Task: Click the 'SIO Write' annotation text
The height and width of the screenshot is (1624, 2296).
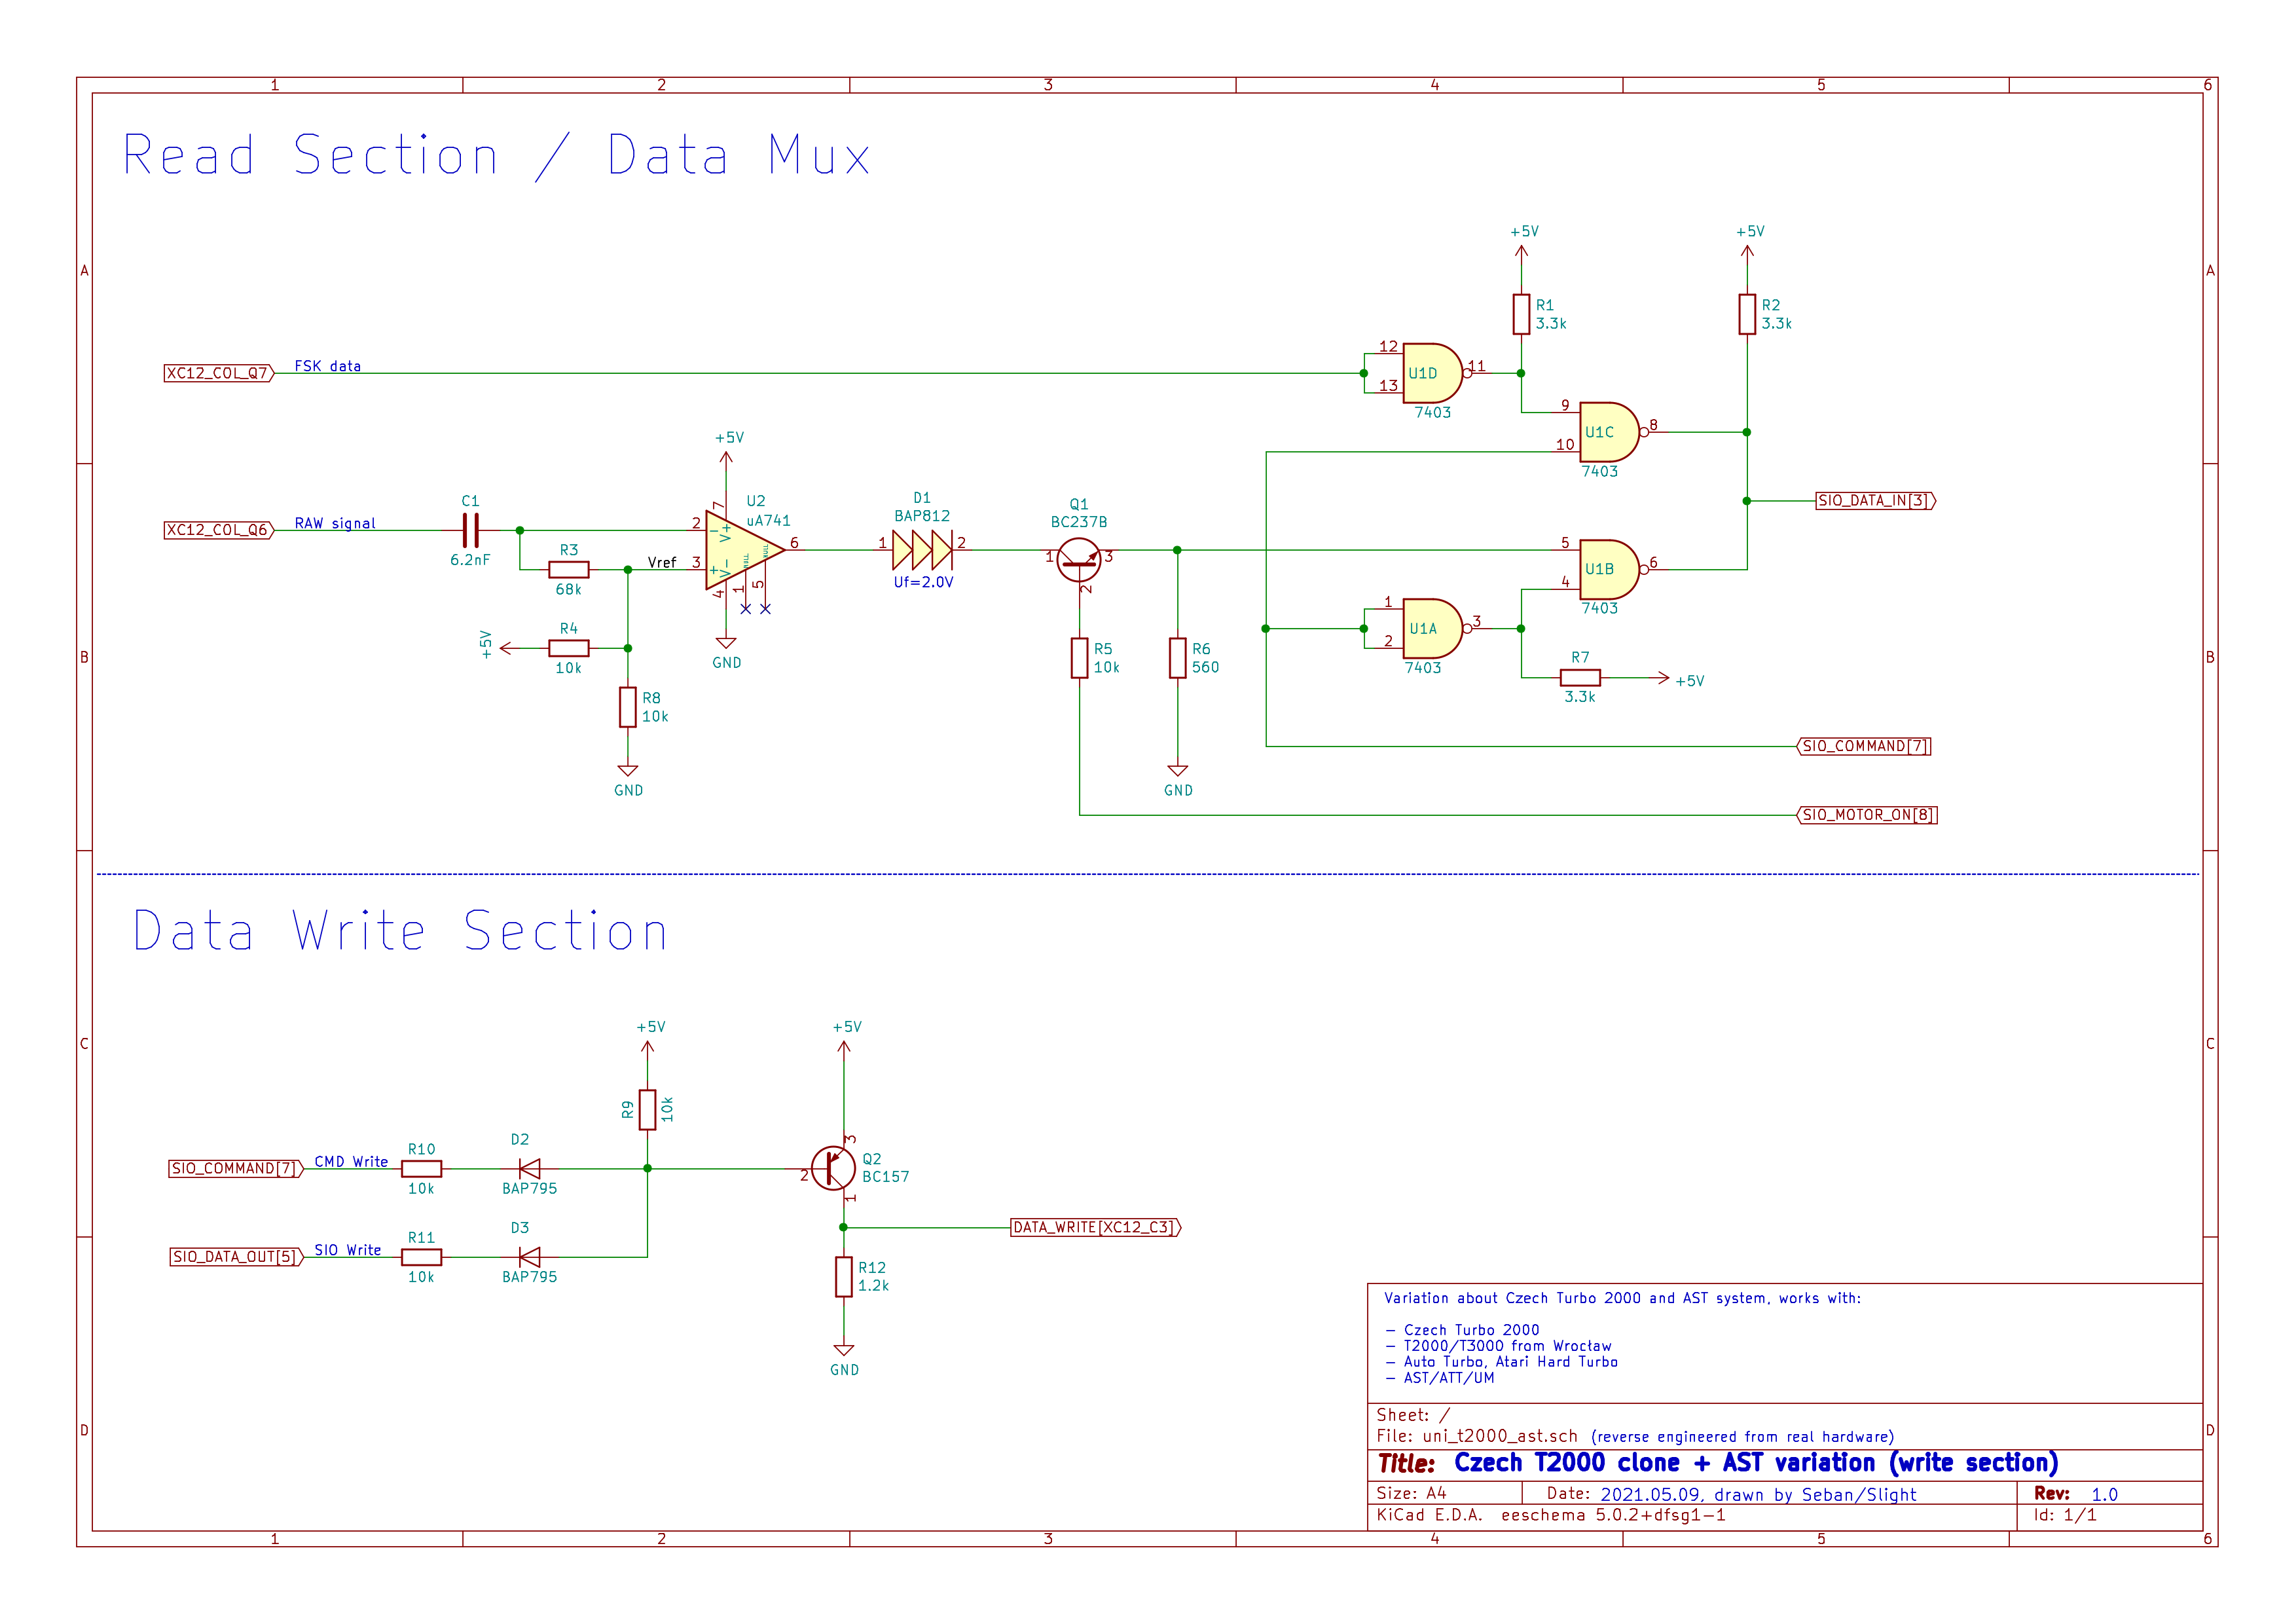Action: tap(347, 1250)
